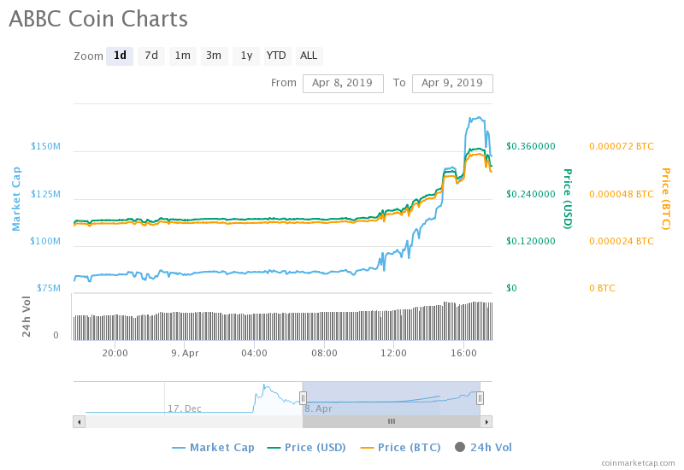Click the navigator scrollbar thumb grip
Screen dimensions: 684x470
(x=392, y=421)
